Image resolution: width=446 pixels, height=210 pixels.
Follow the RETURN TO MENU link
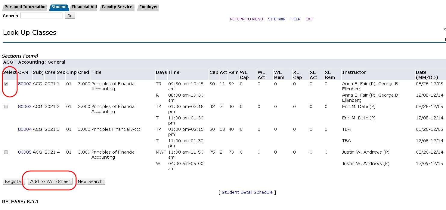(246, 19)
